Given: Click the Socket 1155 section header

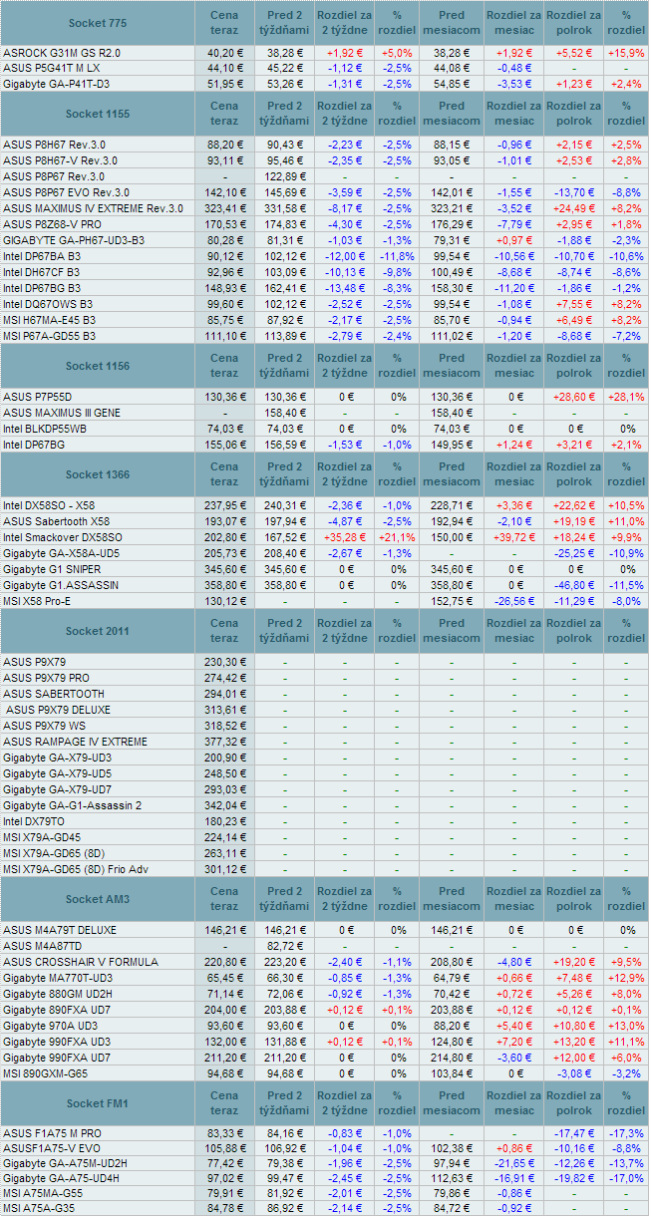Looking at the screenshot, I should [x=98, y=114].
